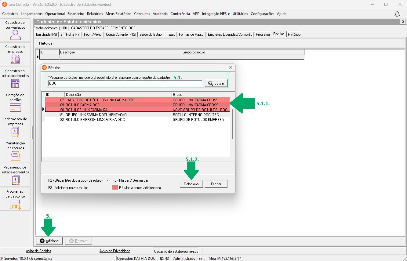Viewport: 407px width, 261px height.
Task: Open Cadastro de conveniados from sidebar
Action: tap(15, 30)
